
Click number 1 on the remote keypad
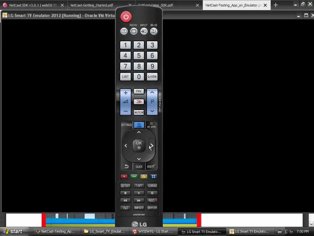click(125, 45)
